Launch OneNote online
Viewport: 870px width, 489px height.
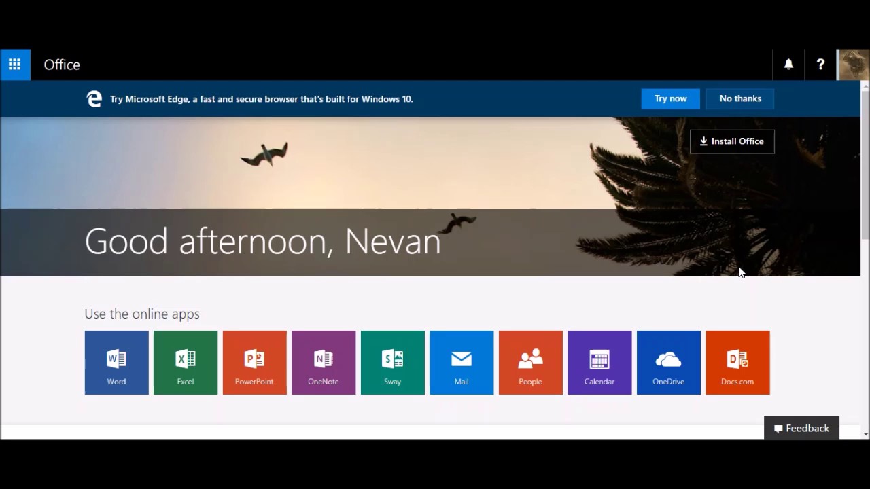(x=324, y=363)
